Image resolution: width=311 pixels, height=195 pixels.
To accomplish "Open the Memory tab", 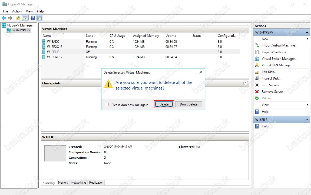I will coord(63,183).
